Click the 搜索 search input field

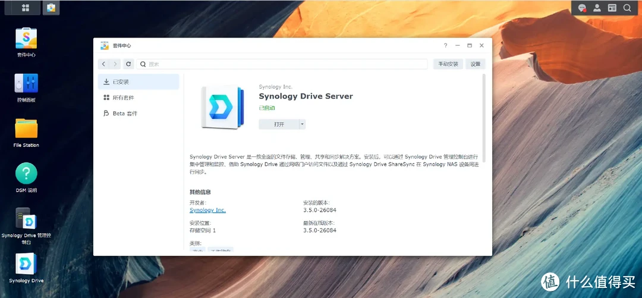[x=282, y=64]
